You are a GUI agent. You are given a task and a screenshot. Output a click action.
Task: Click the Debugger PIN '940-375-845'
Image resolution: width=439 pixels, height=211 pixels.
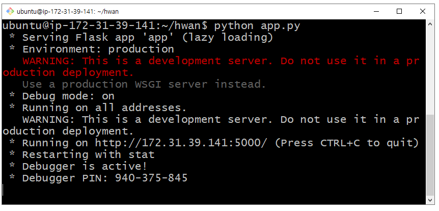(151, 178)
